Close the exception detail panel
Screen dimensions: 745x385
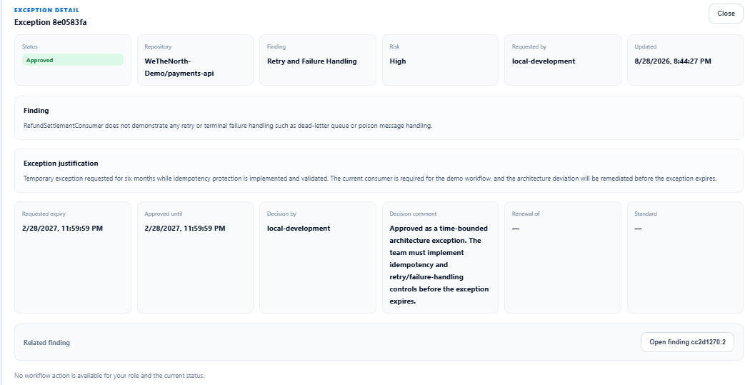pos(726,14)
